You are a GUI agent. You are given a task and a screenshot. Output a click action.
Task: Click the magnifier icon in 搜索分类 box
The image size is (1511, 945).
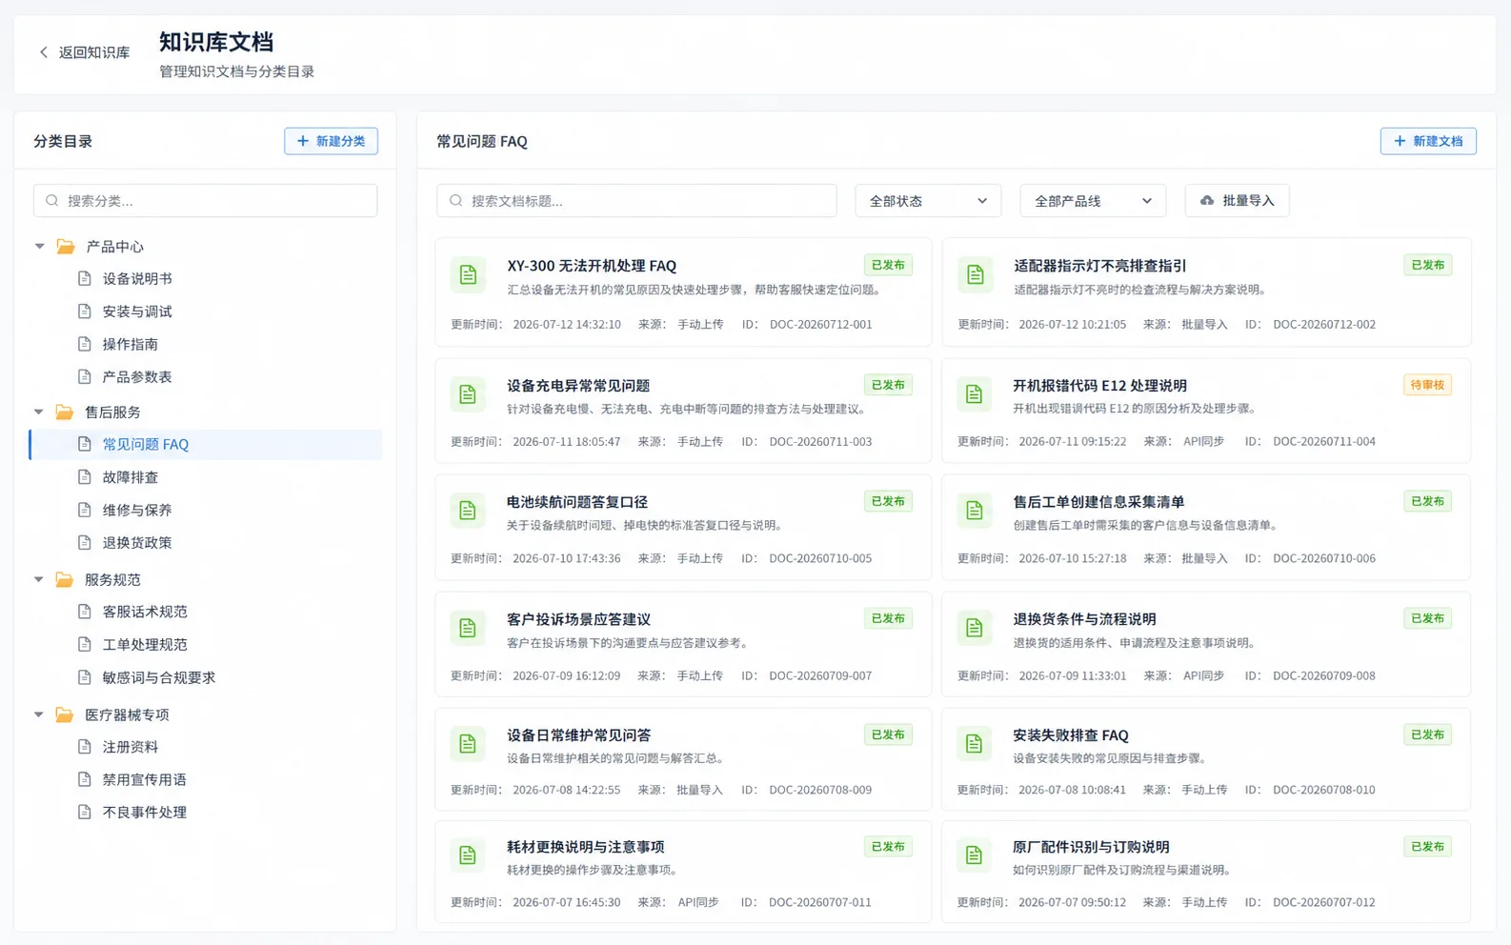(x=52, y=201)
